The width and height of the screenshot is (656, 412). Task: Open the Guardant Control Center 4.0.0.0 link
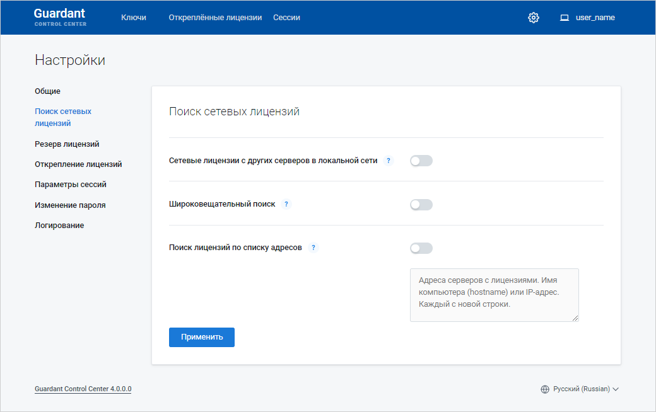point(83,389)
